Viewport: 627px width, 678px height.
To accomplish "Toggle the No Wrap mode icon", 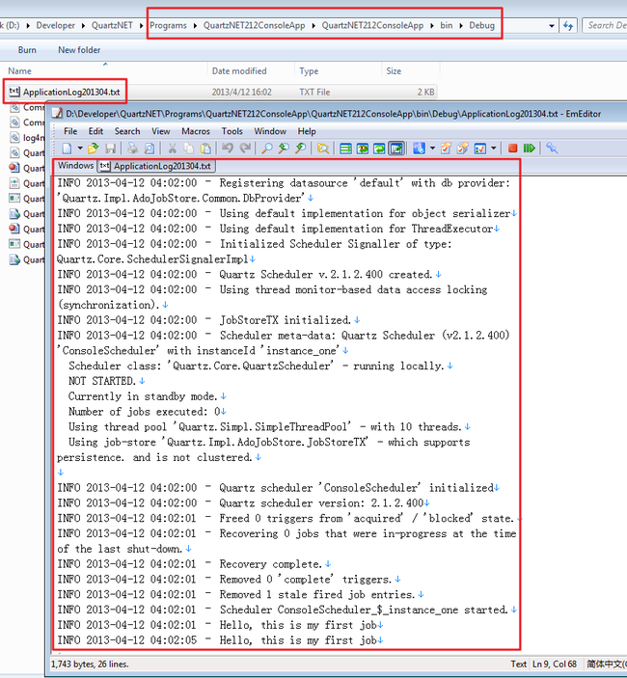I will pos(345,149).
